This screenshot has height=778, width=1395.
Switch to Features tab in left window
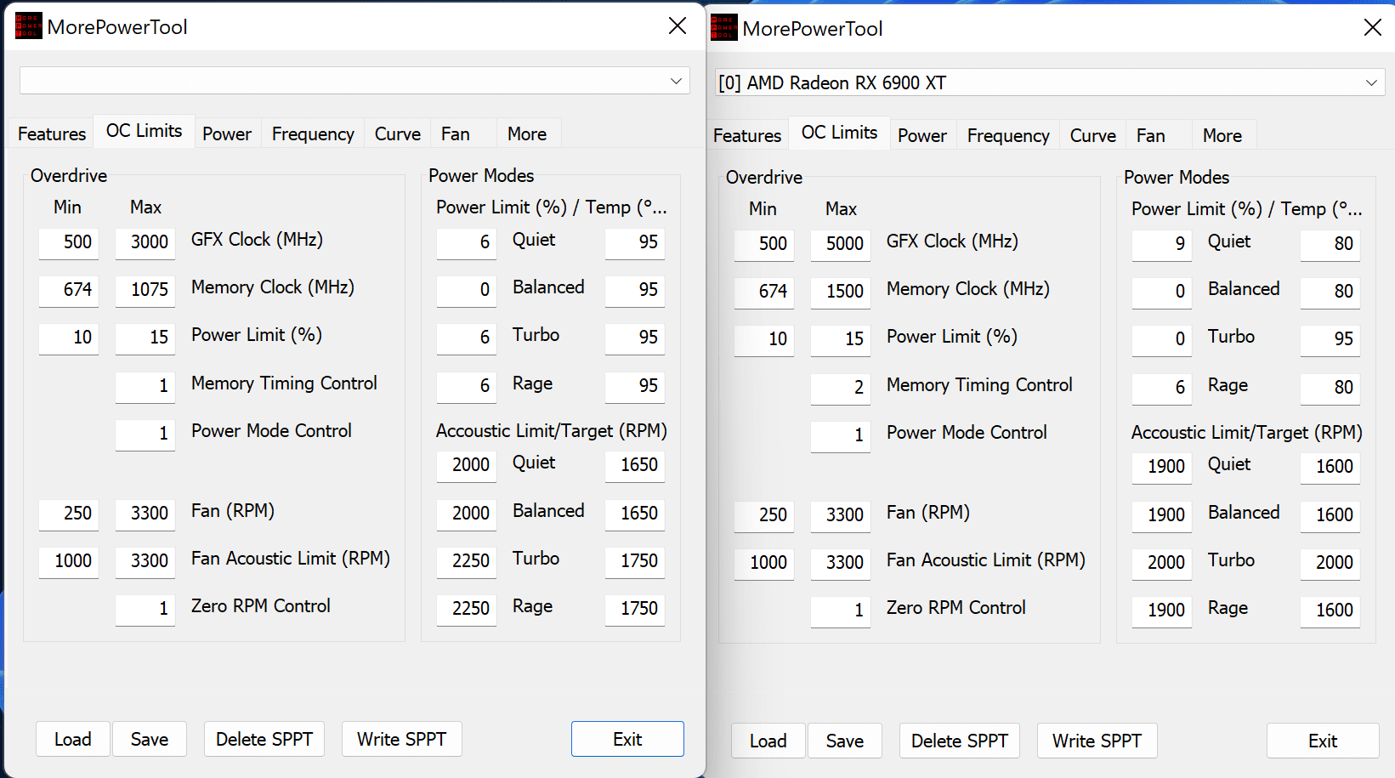pyautogui.click(x=52, y=133)
